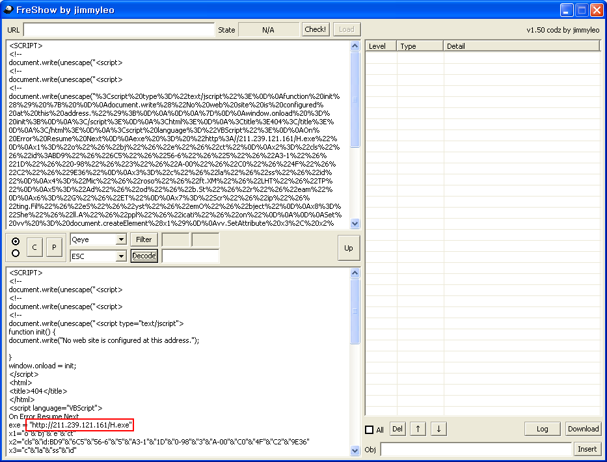The width and height of the screenshot is (607, 462).
Task: Click the greyed-out Load button
Action: pos(347,29)
